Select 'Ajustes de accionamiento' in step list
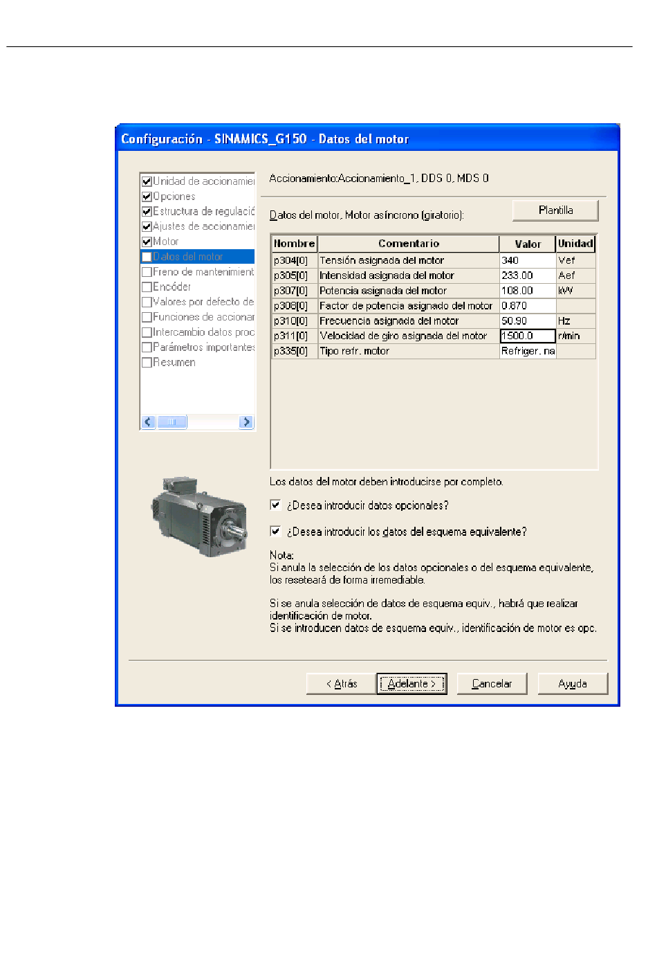 [x=204, y=226]
